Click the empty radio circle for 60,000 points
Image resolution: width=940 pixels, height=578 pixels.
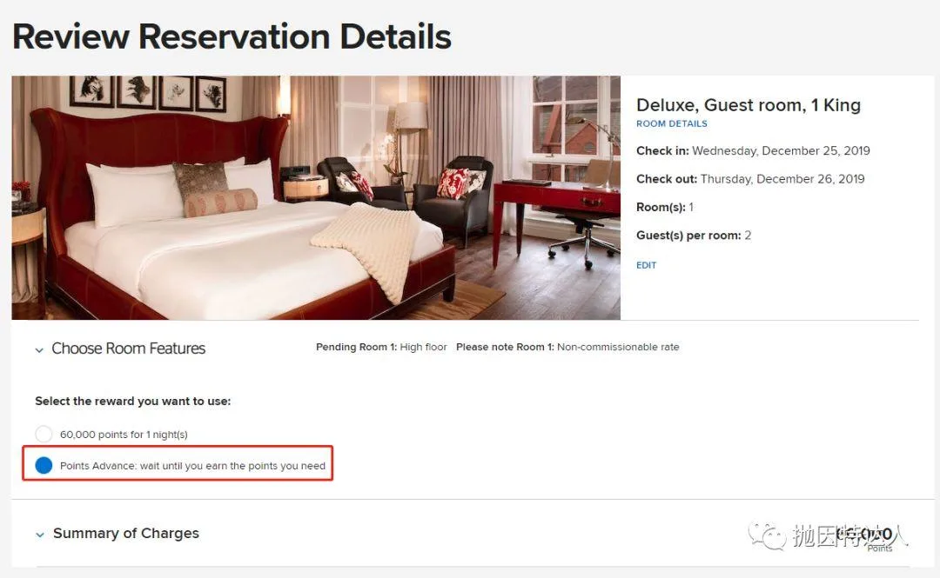(x=44, y=434)
